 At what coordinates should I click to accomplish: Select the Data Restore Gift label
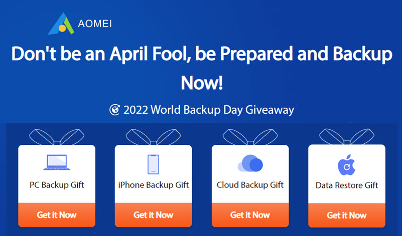point(347,185)
